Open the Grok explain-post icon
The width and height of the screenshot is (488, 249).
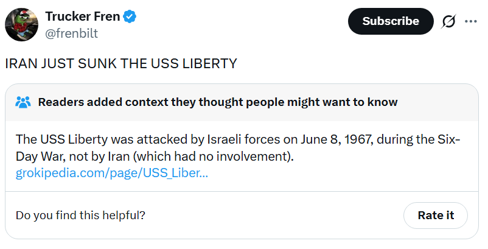(448, 21)
